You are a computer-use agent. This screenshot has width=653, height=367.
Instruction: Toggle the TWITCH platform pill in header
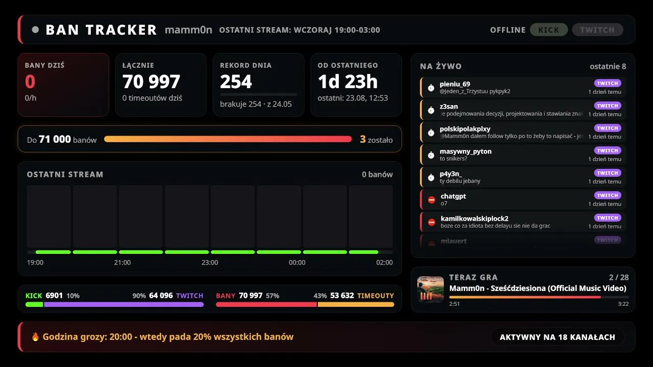tap(597, 30)
